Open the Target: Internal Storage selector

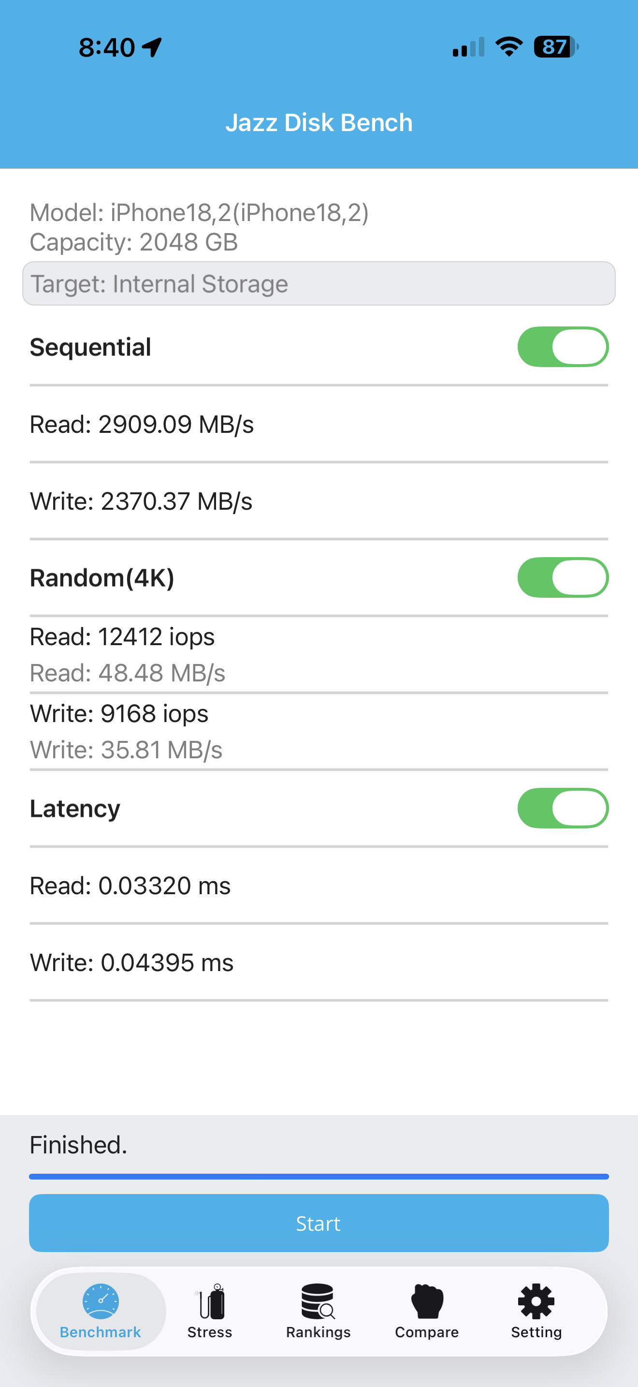pos(319,284)
